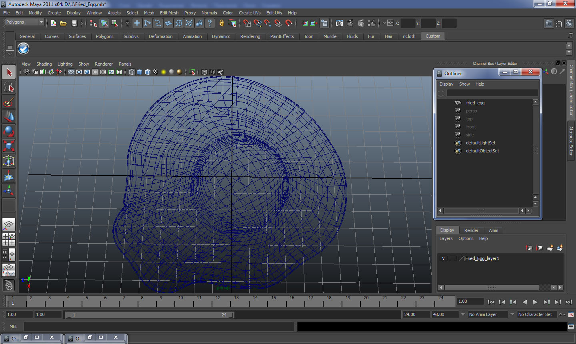576x344 pixels.
Task: Choose the Paint Selection tool
Action: point(9,102)
